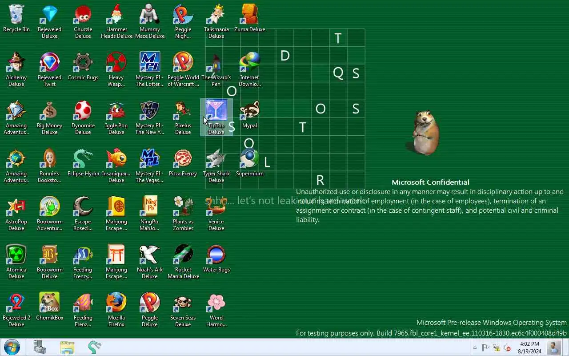Select the Talismania Deluxe icon

coord(216,21)
